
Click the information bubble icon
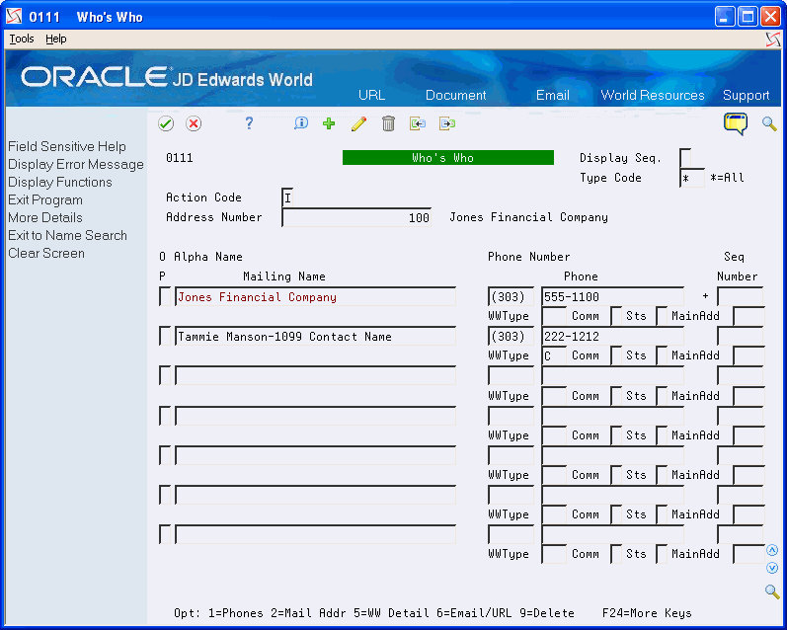point(300,123)
